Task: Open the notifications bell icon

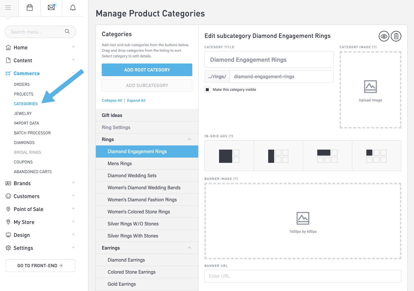Action: (73, 8)
